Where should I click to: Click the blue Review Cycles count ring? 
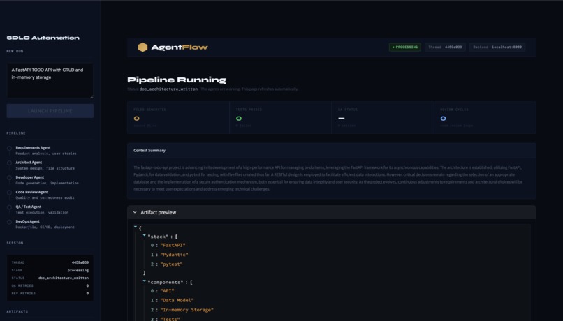tap(443, 118)
